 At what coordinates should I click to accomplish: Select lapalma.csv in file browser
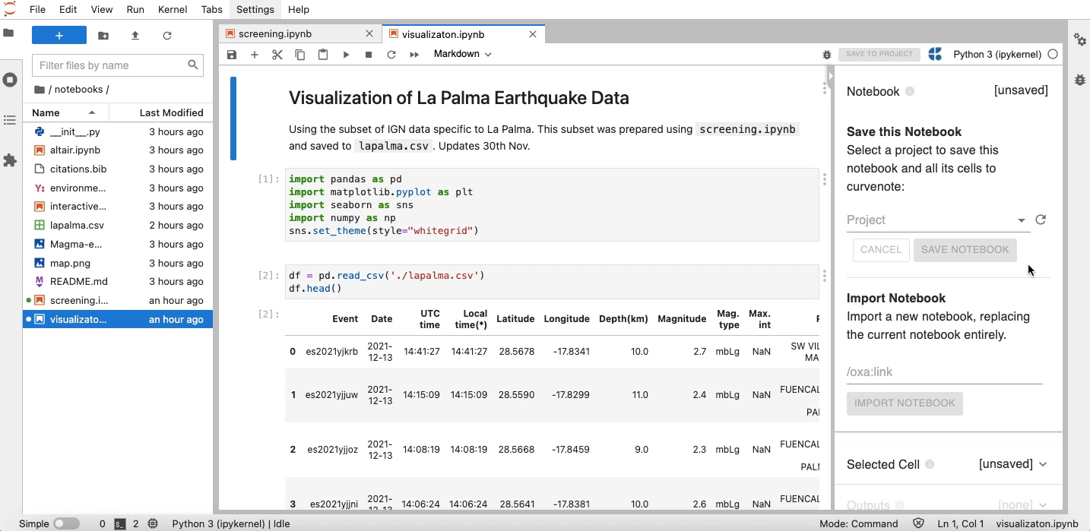[x=118, y=225]
